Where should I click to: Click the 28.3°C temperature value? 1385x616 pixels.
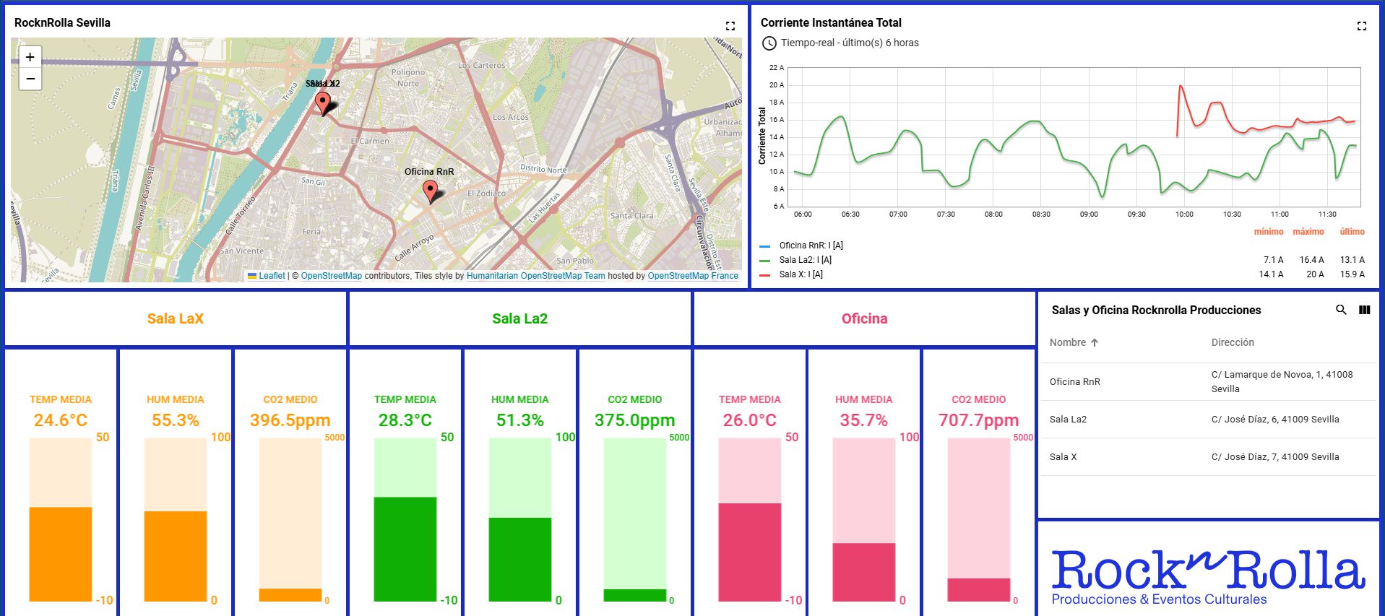[x=405, y=420]
